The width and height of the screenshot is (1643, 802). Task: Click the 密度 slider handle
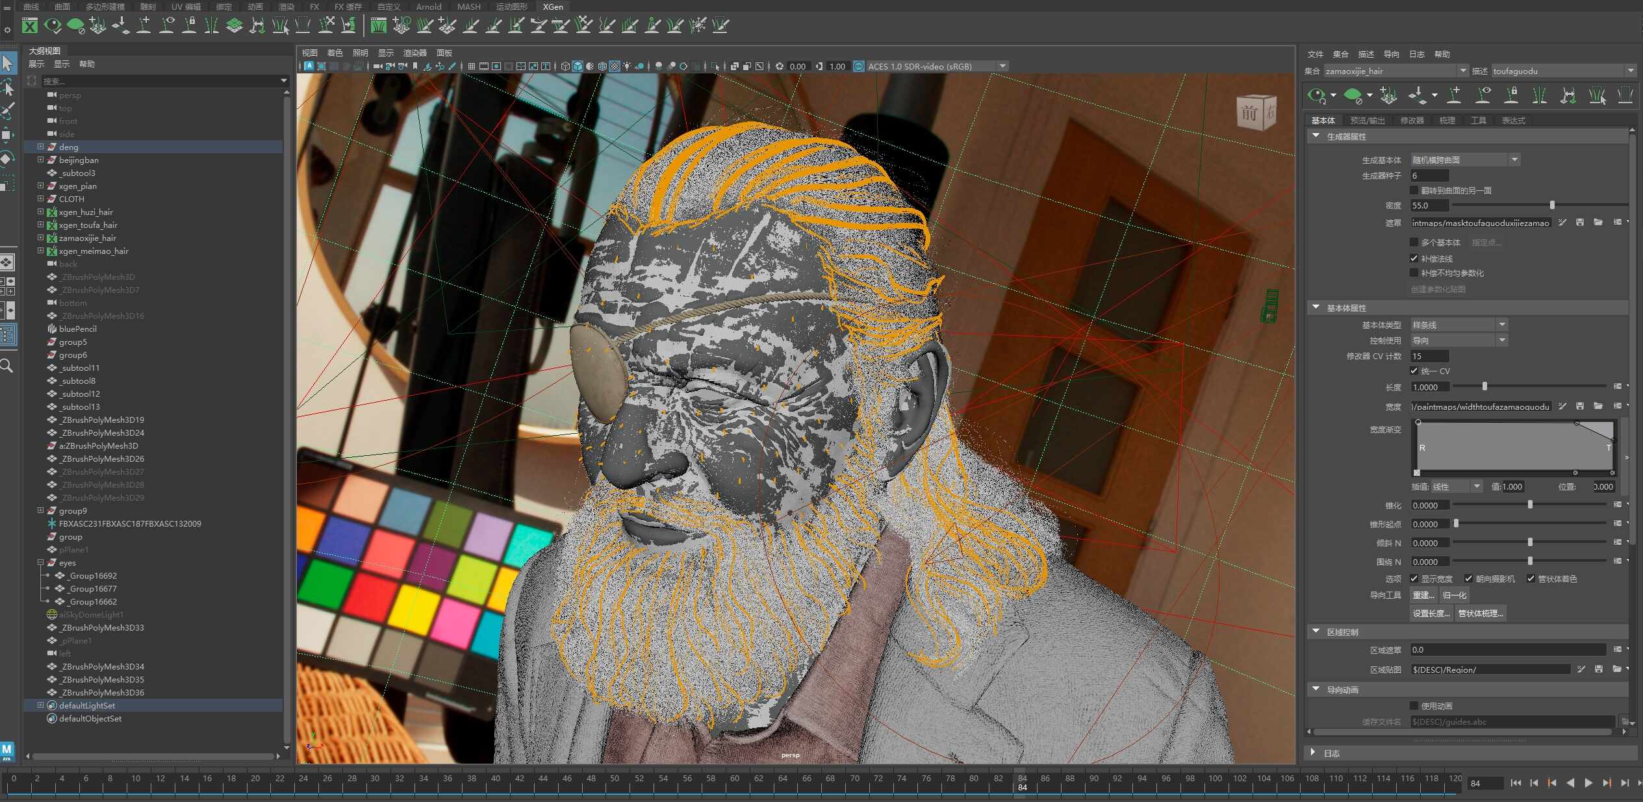(x=1552, y=205)
